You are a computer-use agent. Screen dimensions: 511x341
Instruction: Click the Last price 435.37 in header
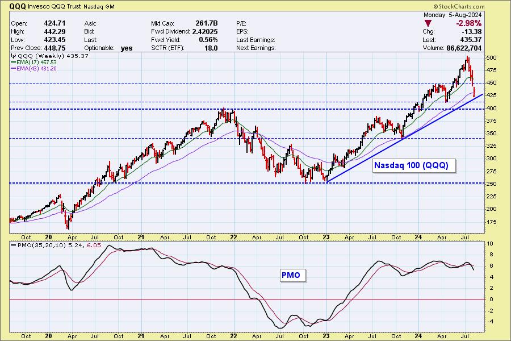[x=471, y=39]
